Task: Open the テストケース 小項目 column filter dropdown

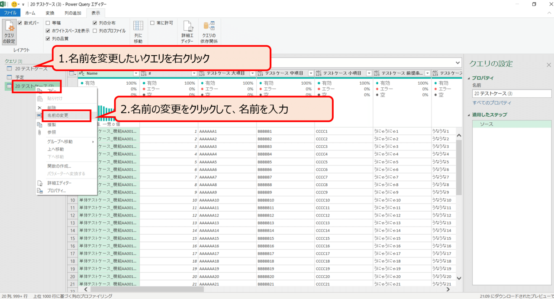Action: pyautogui.click(x=369, y=73)
